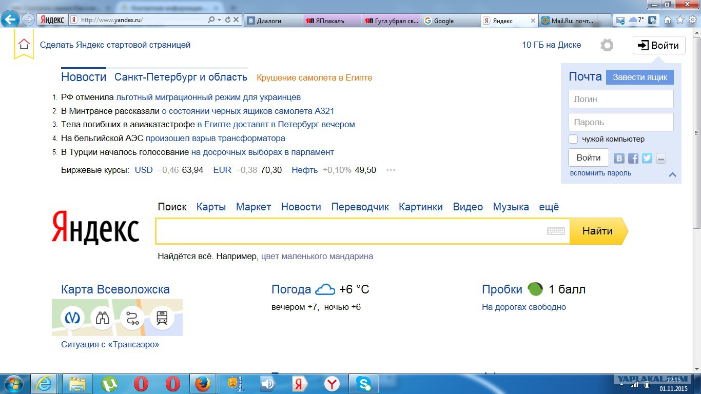The image size is (701, 394).
Task: Open Переводчик in the search services bar
Action: point(360,207)
